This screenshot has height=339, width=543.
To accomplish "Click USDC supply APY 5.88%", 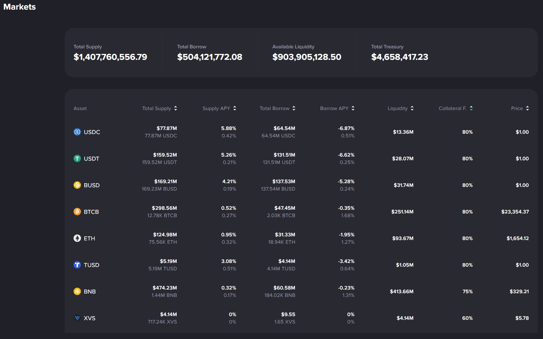I will [x=229, y=128].
